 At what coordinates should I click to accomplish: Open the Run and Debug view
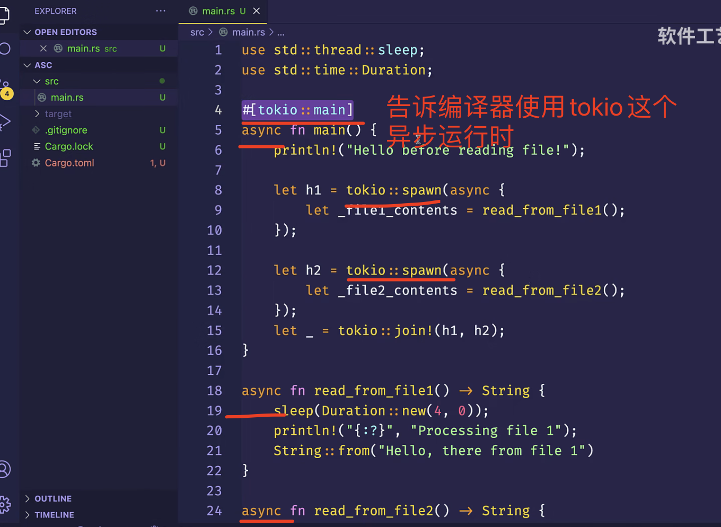(5, 122)
